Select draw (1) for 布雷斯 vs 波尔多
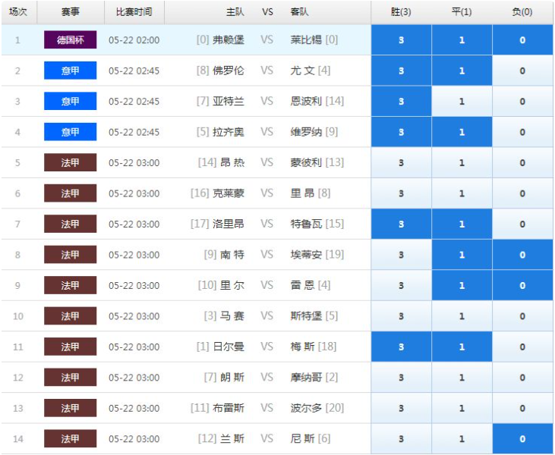This screenshot has width=555, height=455. point(462,408)
